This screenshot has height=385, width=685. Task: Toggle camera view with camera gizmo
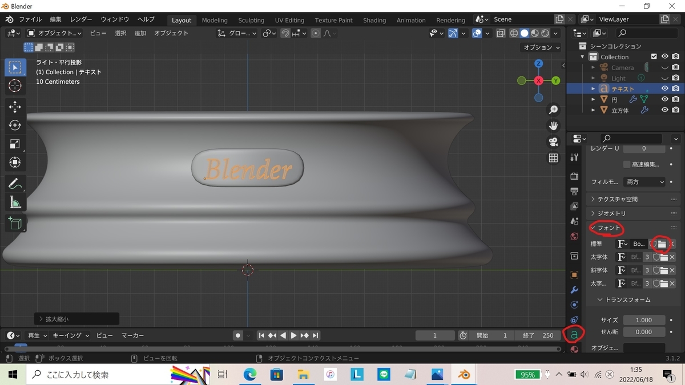coord(553,142)
